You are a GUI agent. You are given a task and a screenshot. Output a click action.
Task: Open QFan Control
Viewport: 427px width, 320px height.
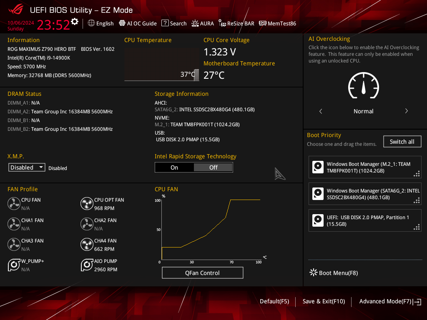click(x=202, y=273)
